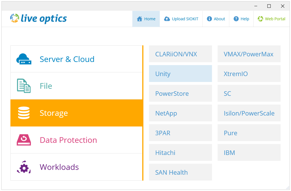
Task: Click the Storage database icon
Action: [x=24, y=113]
